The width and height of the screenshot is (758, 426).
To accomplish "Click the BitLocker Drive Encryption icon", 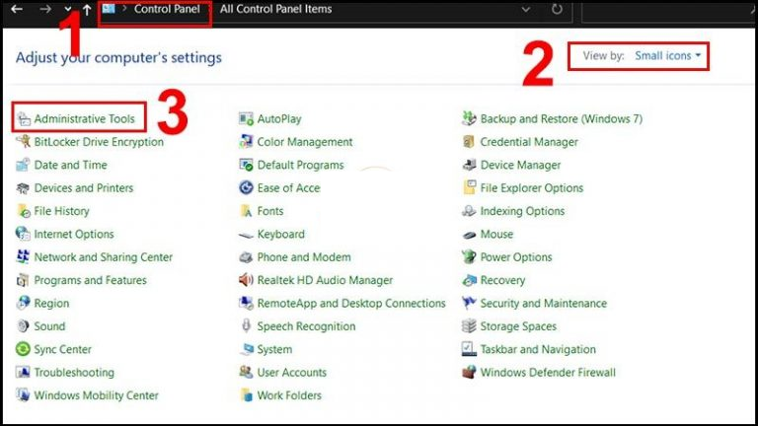I will [x=23, y=142].
